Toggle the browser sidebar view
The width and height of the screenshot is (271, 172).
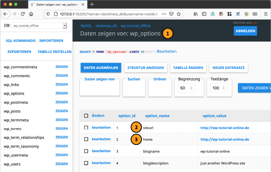pyautogui.click(x=204, y=14)
